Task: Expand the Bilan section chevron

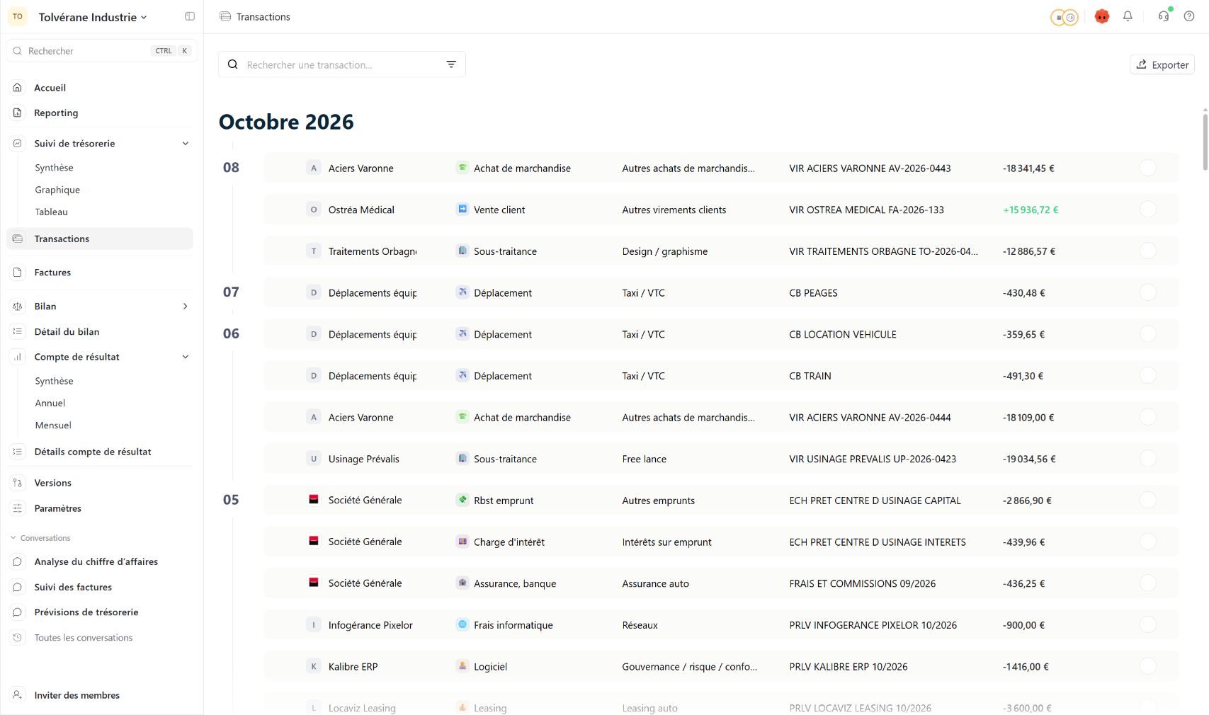Action: point(186,306)
